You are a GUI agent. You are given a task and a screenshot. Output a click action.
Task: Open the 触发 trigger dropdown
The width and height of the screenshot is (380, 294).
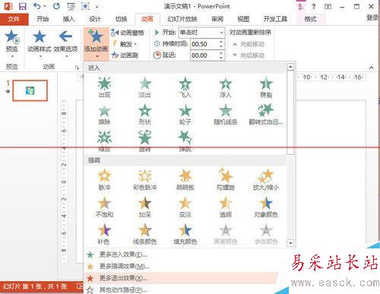click(x=125, y=44)
